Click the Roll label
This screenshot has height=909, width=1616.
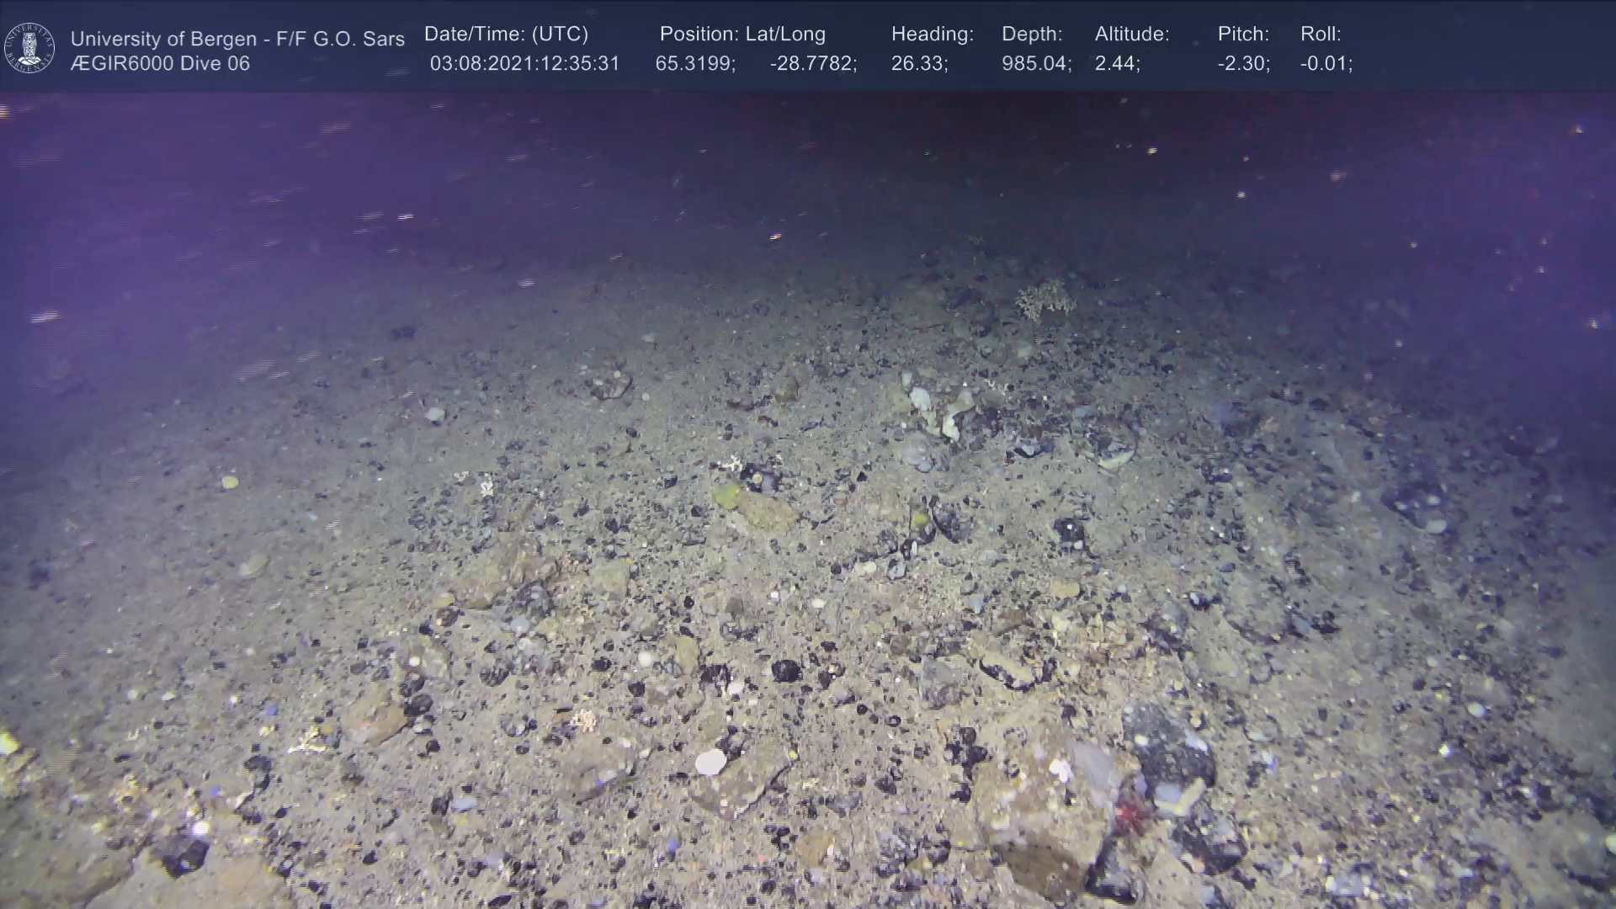click(x=1321, y=34)
